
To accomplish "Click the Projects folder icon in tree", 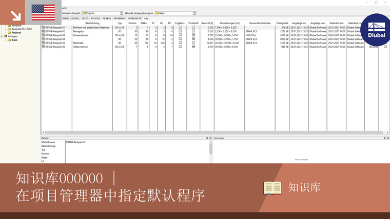I will pos(9,32).
